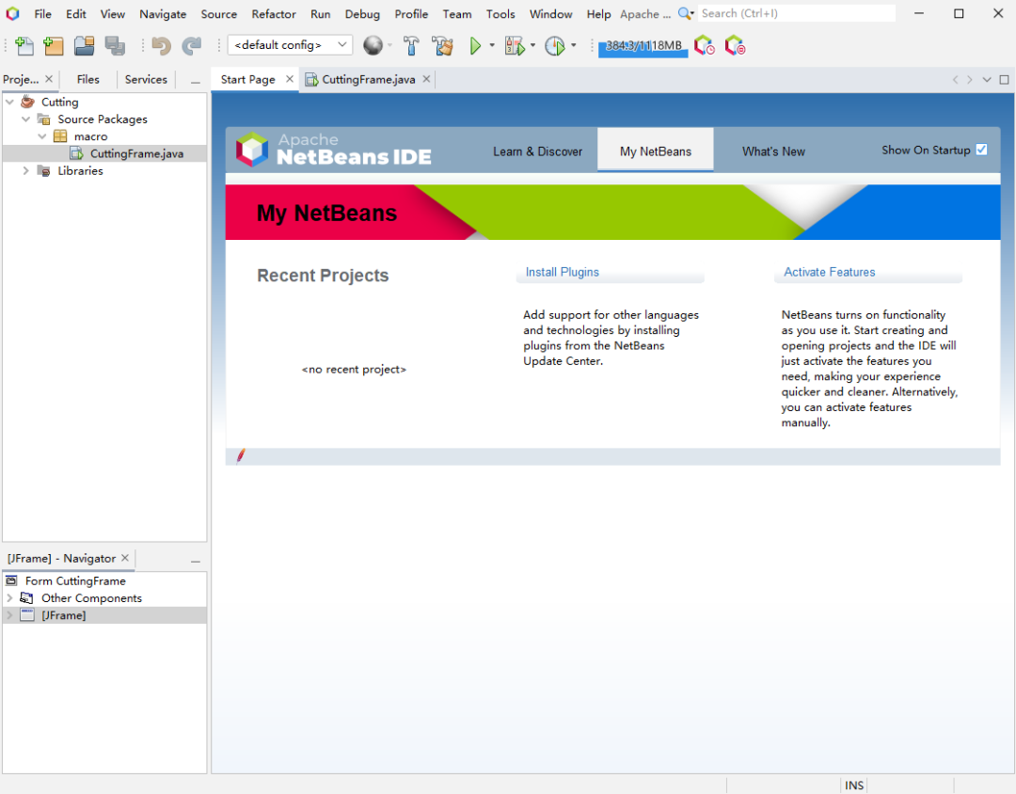Click the Build Project hammer icon
The image size is (1016, 794).
411,45
